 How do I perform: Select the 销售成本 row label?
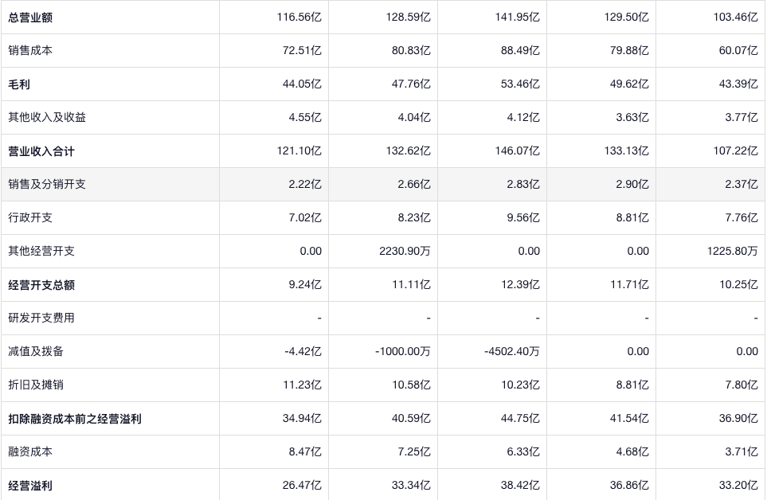(x=31, y=50)
